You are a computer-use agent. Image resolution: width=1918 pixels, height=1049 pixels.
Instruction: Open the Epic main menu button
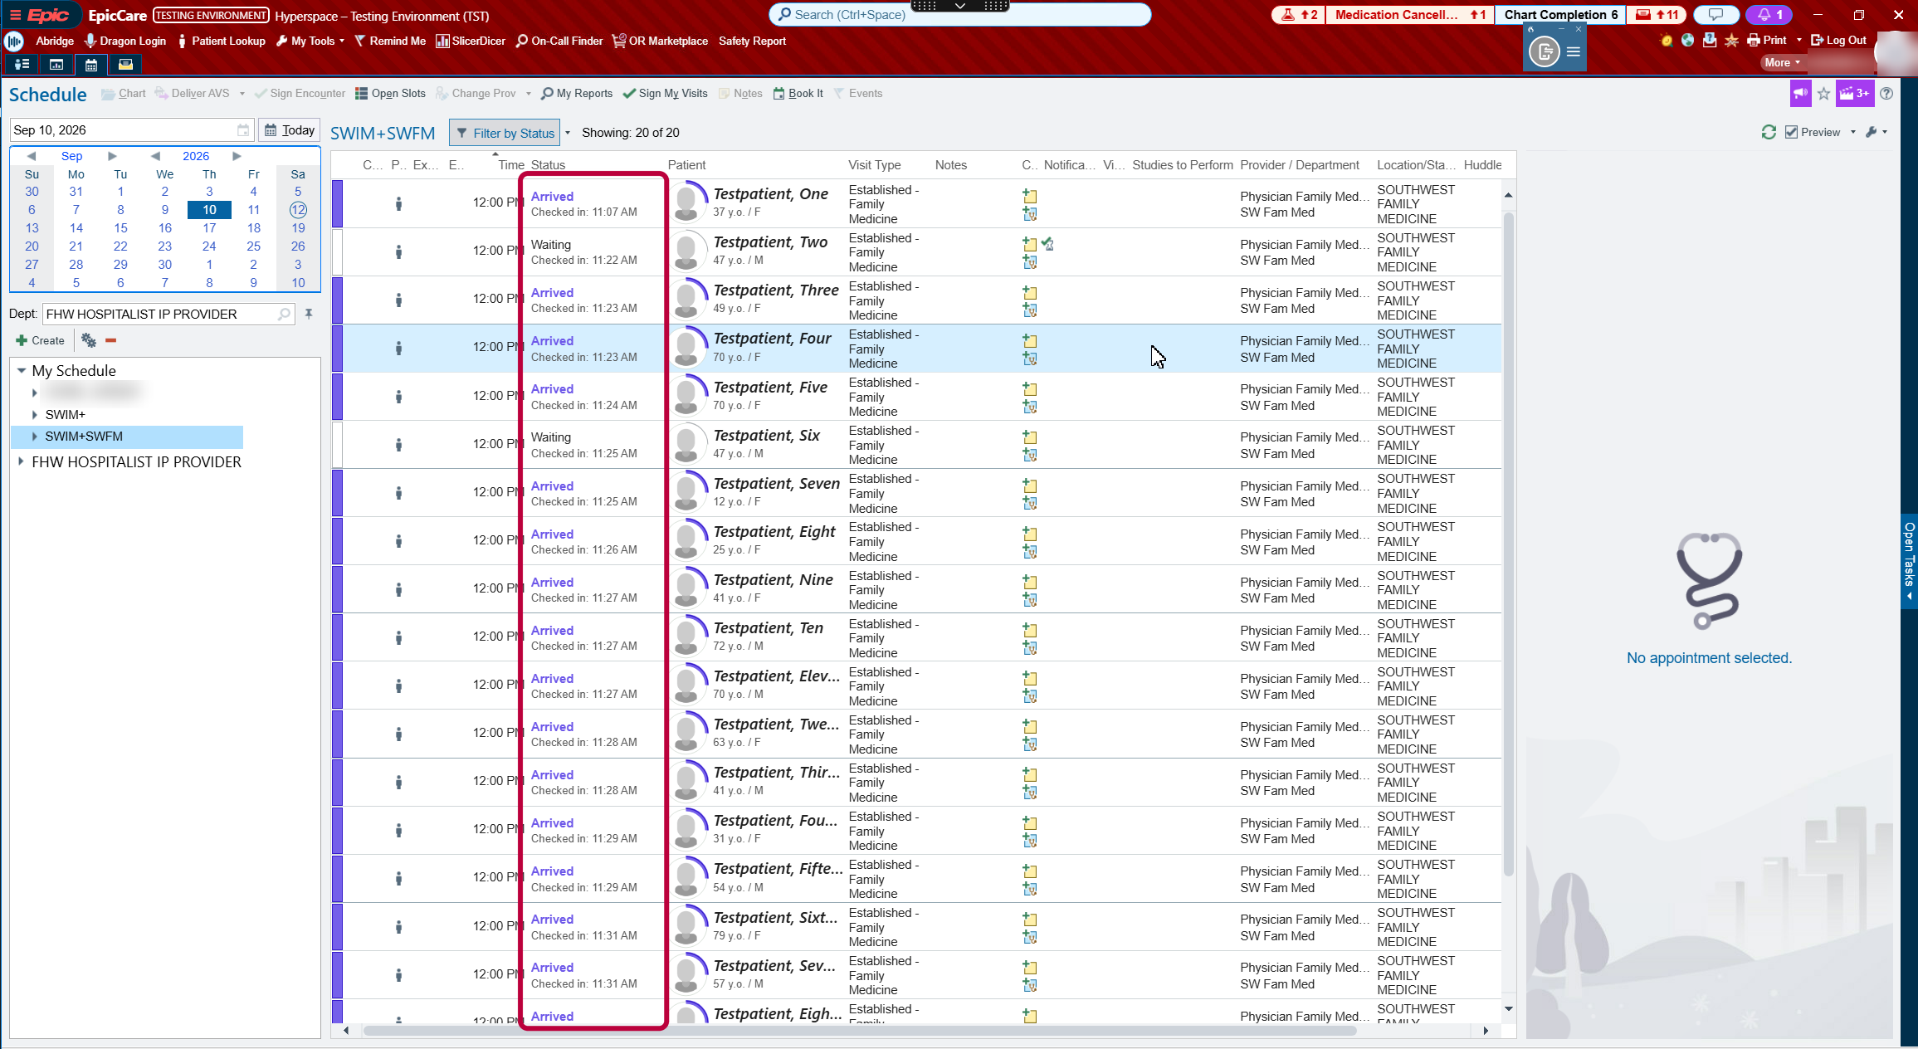pyautogui.click(x=40, y=15)
